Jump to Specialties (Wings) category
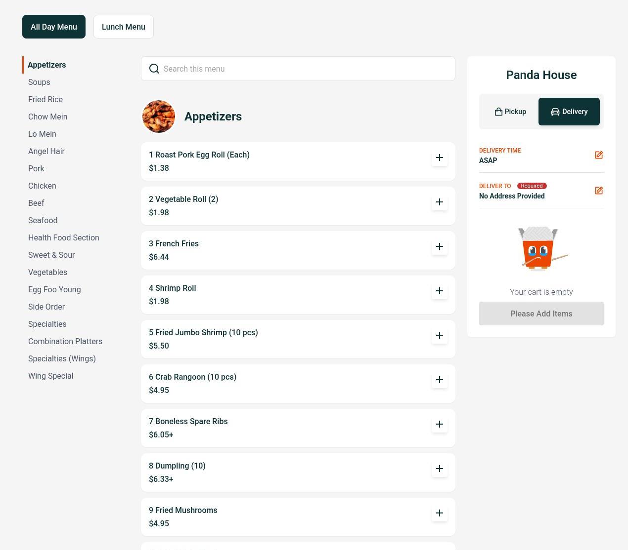Image resolution: width=628 pixels, height=550 pixels. coord(62,359)
